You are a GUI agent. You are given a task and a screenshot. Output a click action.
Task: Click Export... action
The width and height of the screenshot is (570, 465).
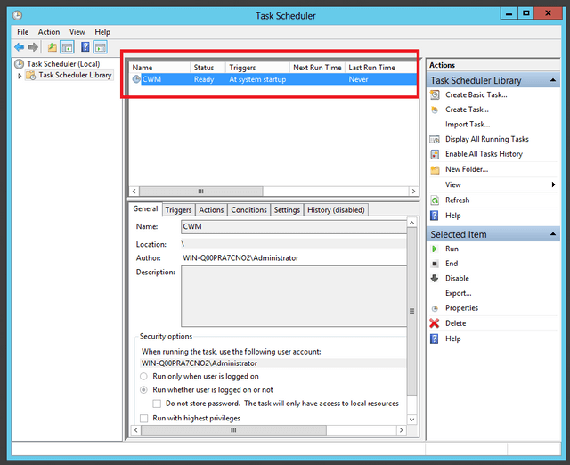click(x=459, y=293)
